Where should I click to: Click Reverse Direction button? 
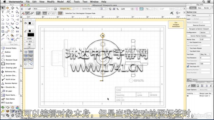[199, 25]
